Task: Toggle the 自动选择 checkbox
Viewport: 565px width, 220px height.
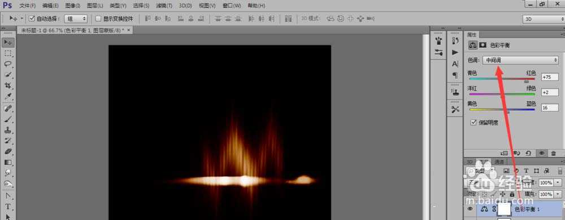Action: coord(32,19)
